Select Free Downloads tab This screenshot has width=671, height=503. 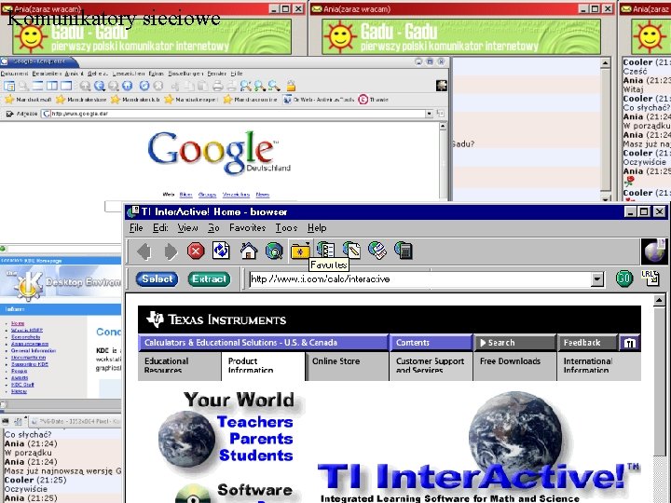514,366
